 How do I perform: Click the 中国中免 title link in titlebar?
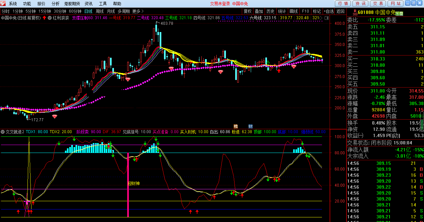(240, 4)
